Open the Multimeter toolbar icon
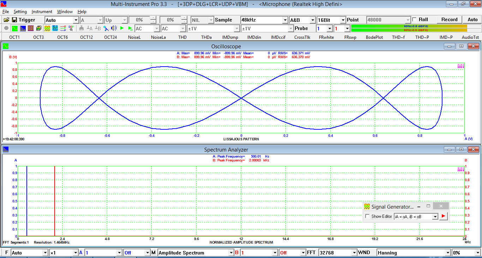The image size is (482, 258). 31,28
